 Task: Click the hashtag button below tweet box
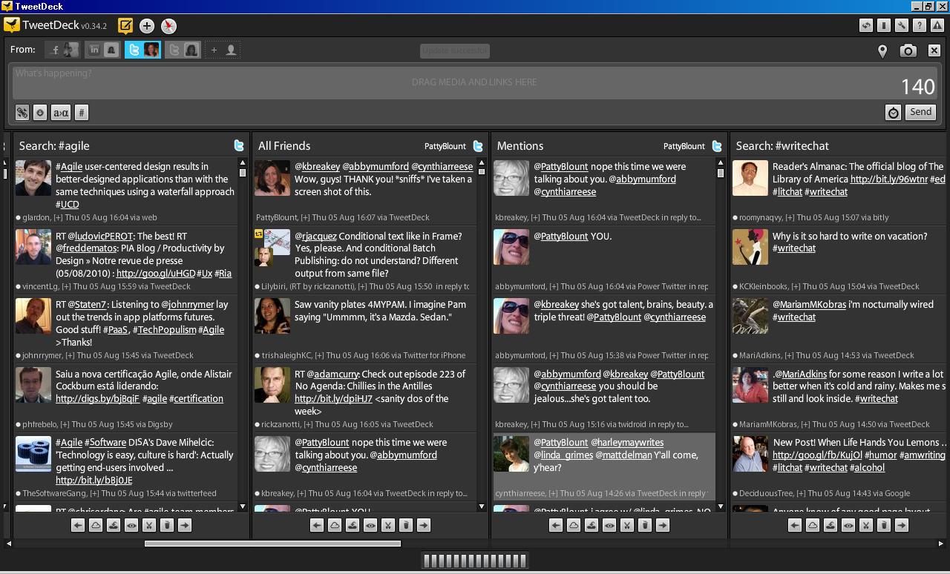[82, 113]
